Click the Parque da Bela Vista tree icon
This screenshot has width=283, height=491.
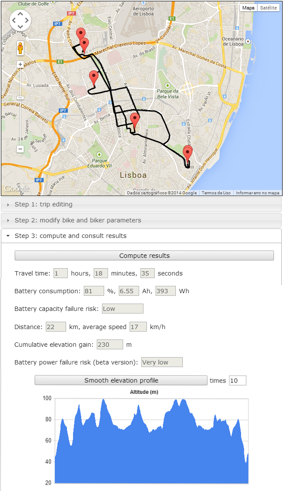pyautogui.click(x=168, y=86)
